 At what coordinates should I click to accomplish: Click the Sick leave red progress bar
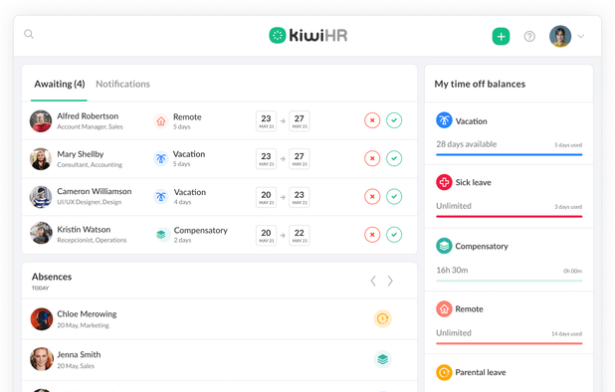(510, 216)
